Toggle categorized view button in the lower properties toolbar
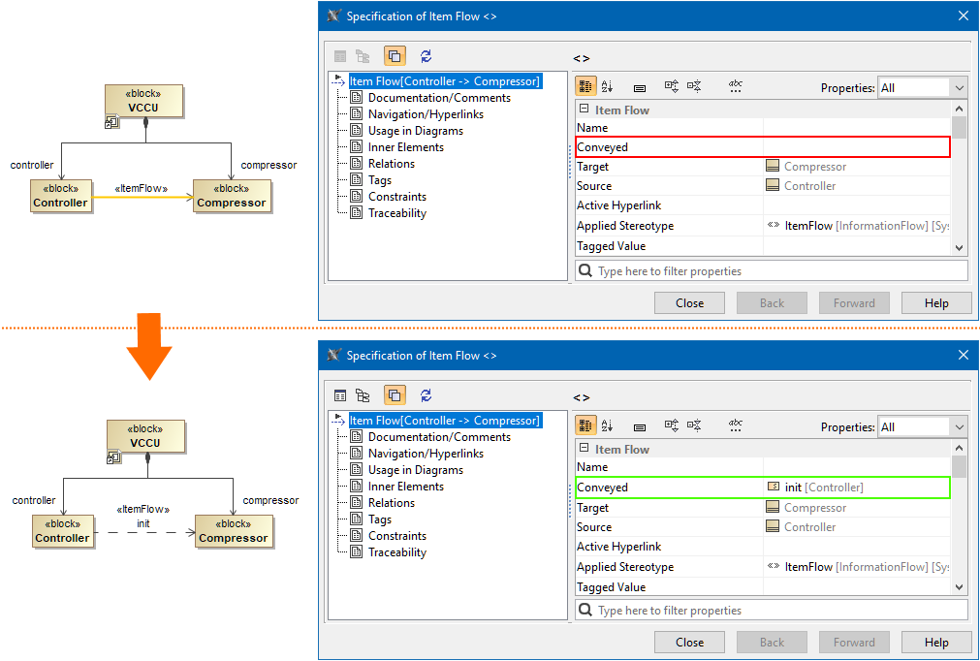The height and width of the screenshot is (661, 980). [x=585, y=426]
